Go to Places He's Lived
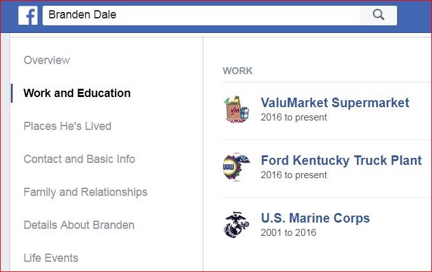 pyautogui.click(x=67, y=126)
